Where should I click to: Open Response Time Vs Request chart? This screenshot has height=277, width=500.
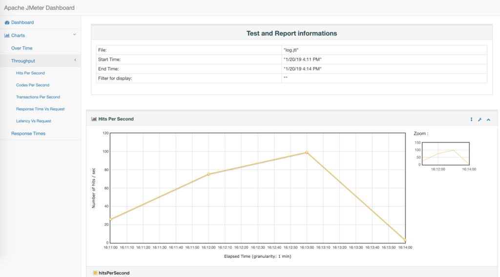[x=40, y=109]
